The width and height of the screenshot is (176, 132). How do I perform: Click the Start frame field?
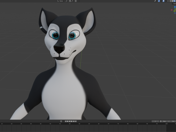(166, 121)
